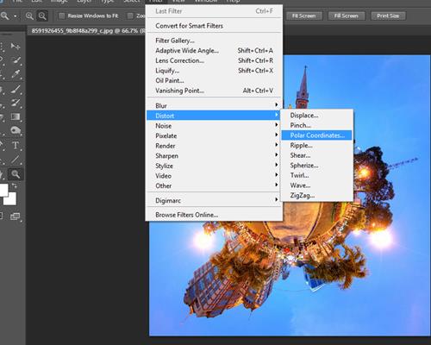Click the Zoom In magnifier icon
The image size is (431, 345).
pos(29,16)
